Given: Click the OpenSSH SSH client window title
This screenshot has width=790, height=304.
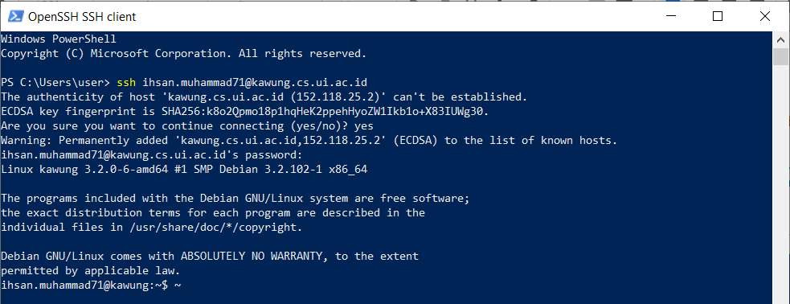Looking at the screenshot, I should pyautogui.click(x=82, y=17).
